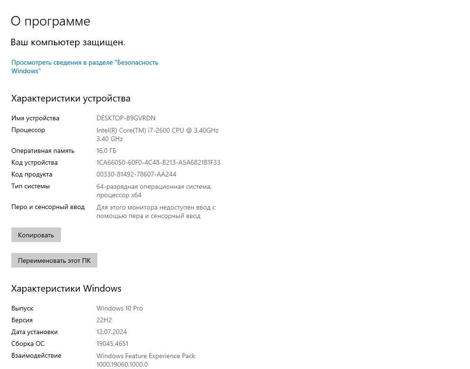This screenshot has width=470, height=369.
Task: Click the pen and touch value text
Action: click(156, 211)
